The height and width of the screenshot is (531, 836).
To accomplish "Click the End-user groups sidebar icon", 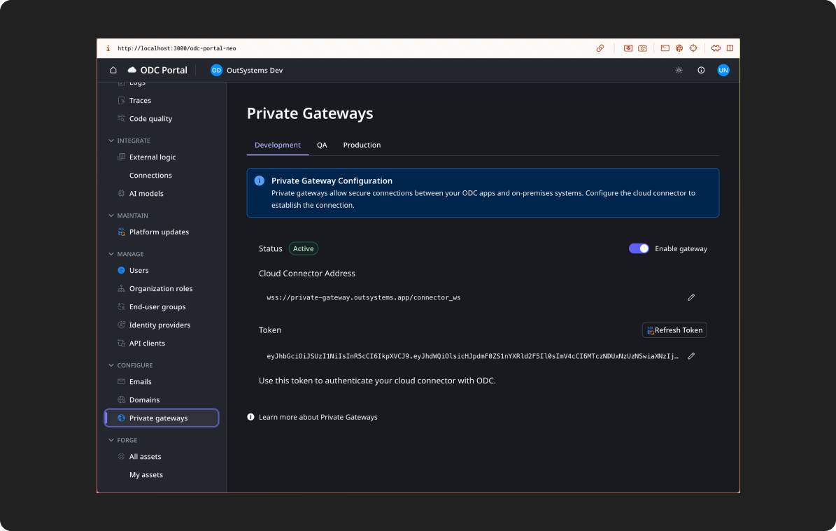I will 122,306.
